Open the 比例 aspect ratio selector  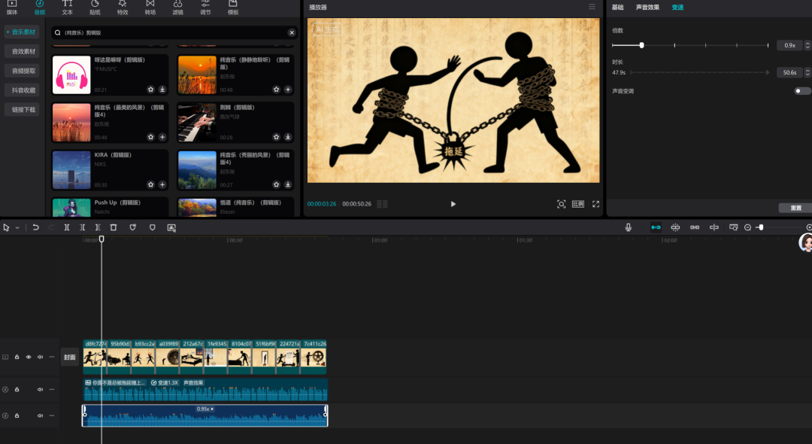(x=578, y=204)
